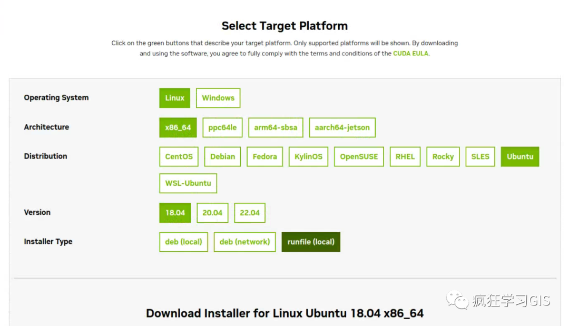The image size is (569, 326).
Task: Pick Debian as the distribution
Action: pyautogui.click(x=222, y=156)
